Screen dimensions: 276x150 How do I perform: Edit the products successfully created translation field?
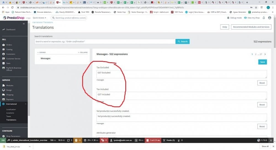tap(182, 118)
